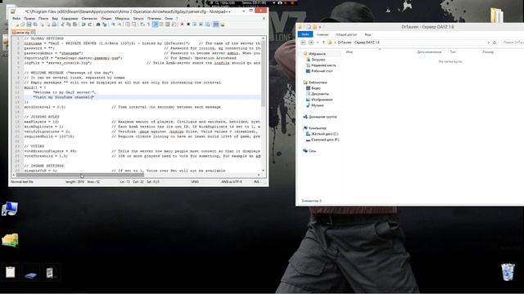
Task: Play back the recorded macro
Action: (195, 24)
